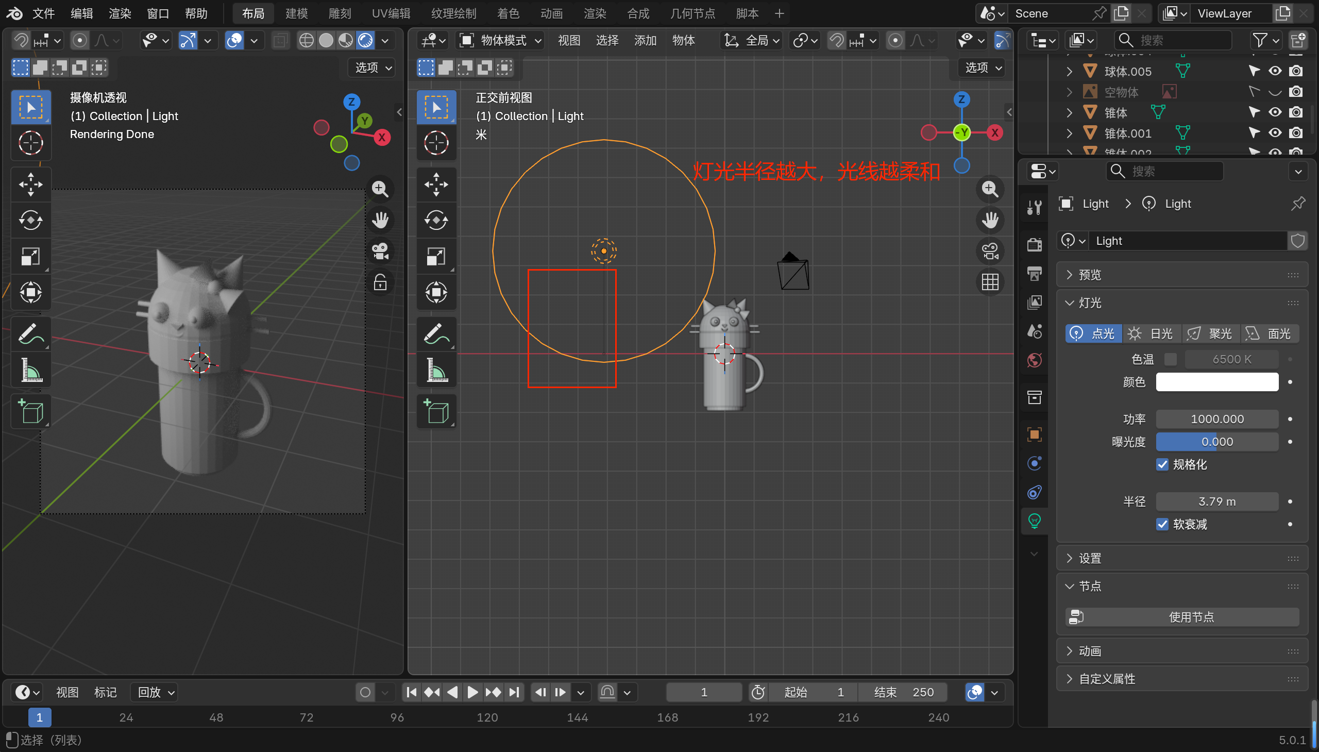Uncheck the 规格化 checkbox
The width and height of the screenshot is (1319, 752).
click(1162, 464)
